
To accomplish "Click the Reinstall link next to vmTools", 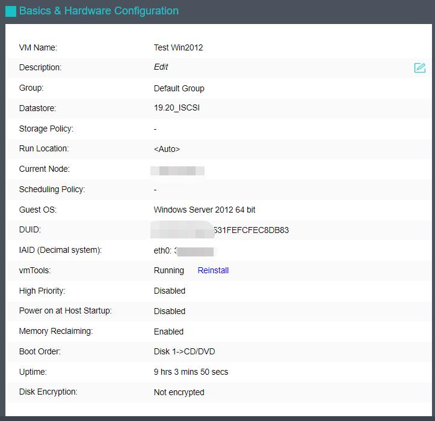I will tap(213, 270).
